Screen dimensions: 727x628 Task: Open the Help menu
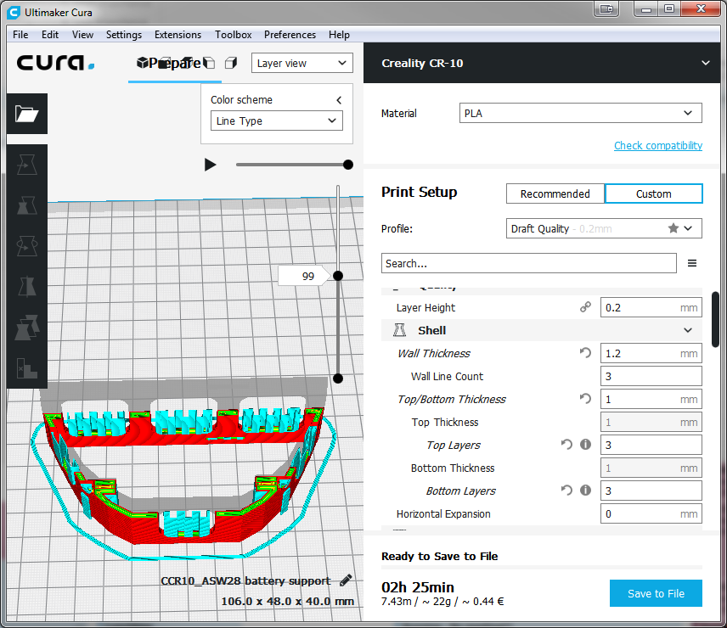(x=339, y=35)
